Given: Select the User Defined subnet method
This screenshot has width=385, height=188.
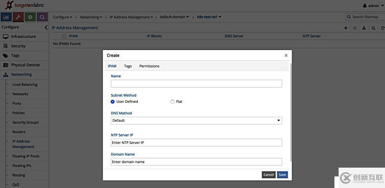Looking at the screenshot, I should coord(113,101).
